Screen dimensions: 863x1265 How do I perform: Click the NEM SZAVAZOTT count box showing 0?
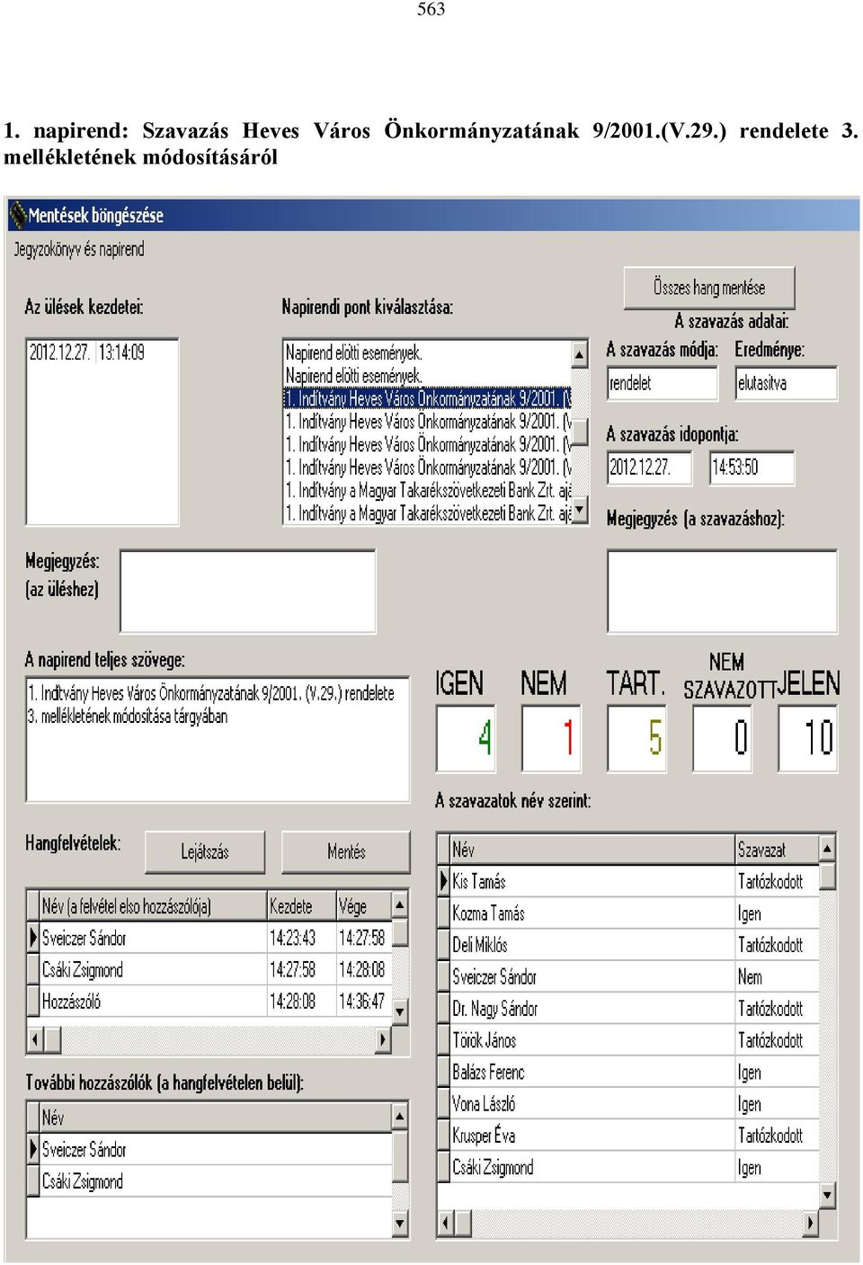click(x=722, y=738)
